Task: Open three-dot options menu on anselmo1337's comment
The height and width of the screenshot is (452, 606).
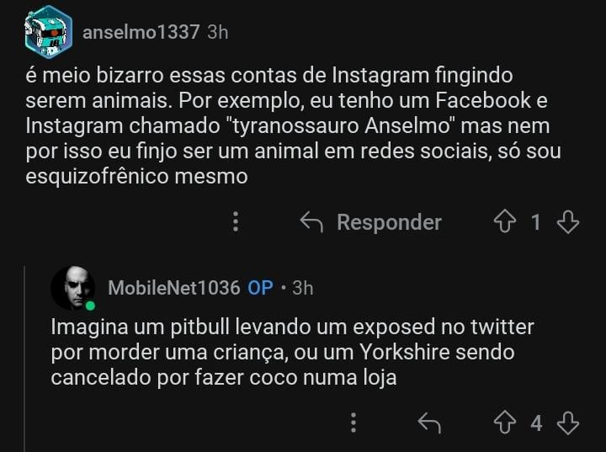Action: coord(236,222)
